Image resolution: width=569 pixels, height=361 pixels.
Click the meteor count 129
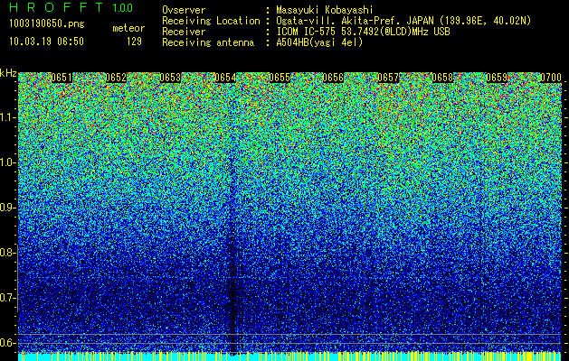134,42
